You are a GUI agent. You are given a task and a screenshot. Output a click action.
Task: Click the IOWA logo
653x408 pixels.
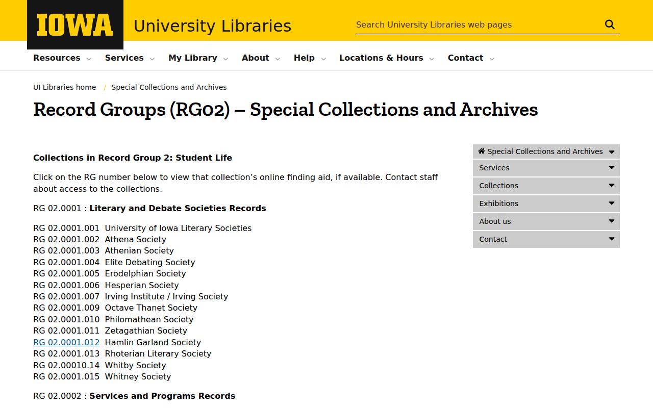[x=75, y=25]
